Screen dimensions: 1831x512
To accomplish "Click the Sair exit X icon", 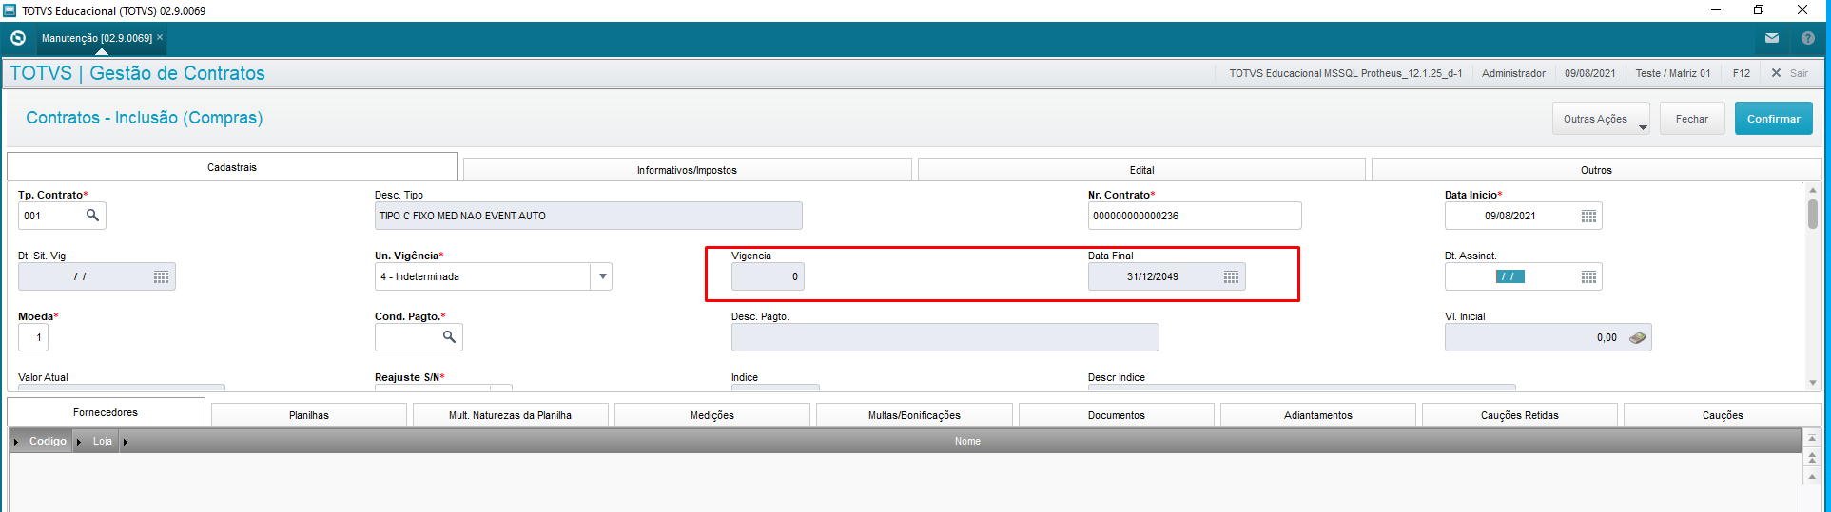I will pyautogui.click(x=1775, y=73).
